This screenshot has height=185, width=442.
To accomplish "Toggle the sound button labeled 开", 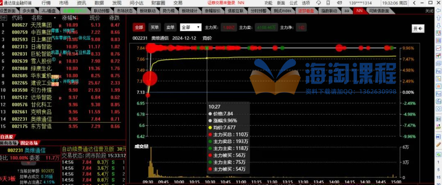I will [418, 28].
